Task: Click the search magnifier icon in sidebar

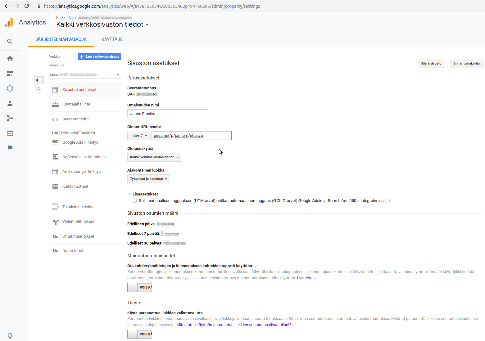Action: click(x=10, y=42)
